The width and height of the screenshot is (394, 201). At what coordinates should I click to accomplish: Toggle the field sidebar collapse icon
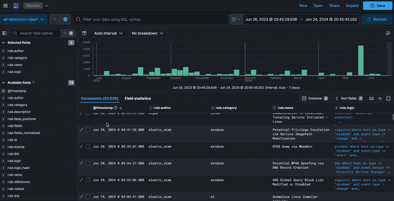4,33
